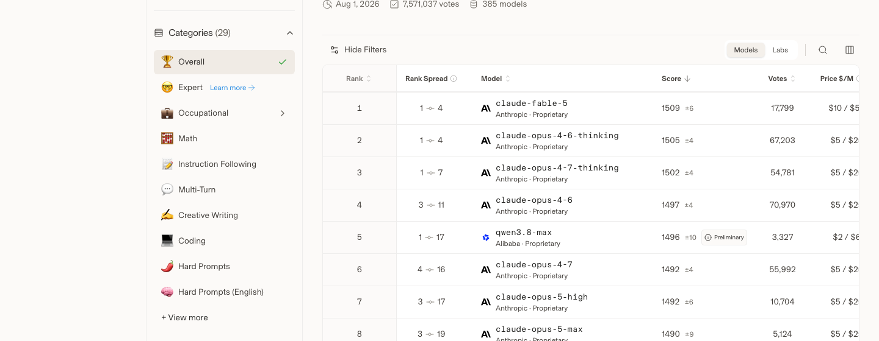This screenshot has width=879, height=341.
Task: Click the Alibaba · Proprietary label
Action: [x=528, y=244]
